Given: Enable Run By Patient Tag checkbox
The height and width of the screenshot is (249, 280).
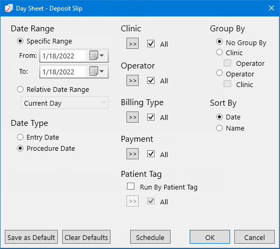Looking at the screenshot, I should (x=131, y=186).
